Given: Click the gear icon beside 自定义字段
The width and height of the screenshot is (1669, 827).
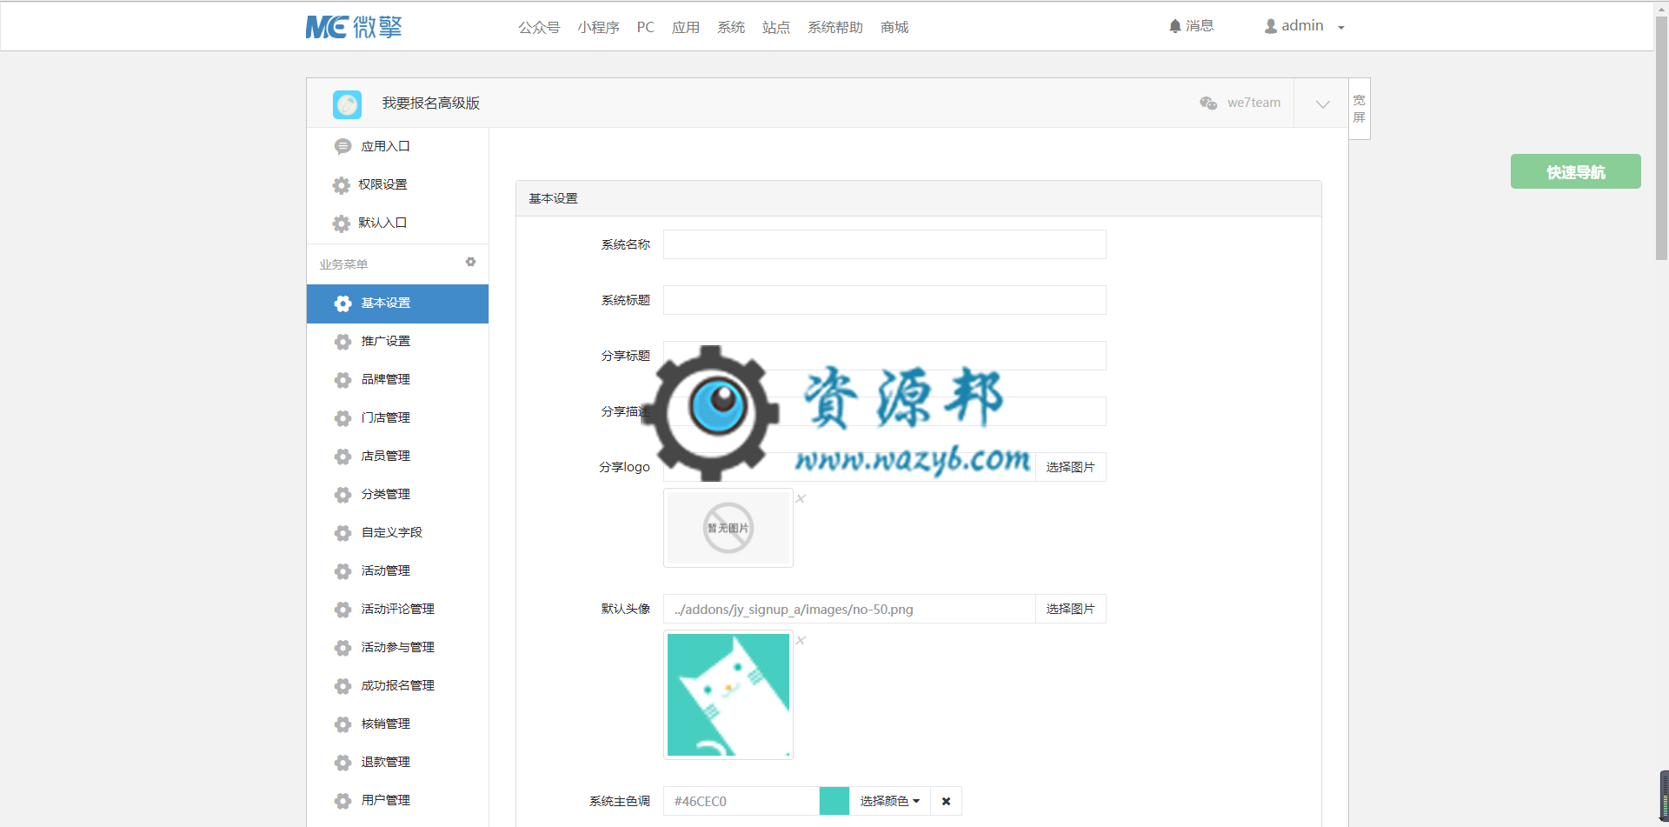Looking at the screenshot, I should pyautogui.click(x=343, y=533).
